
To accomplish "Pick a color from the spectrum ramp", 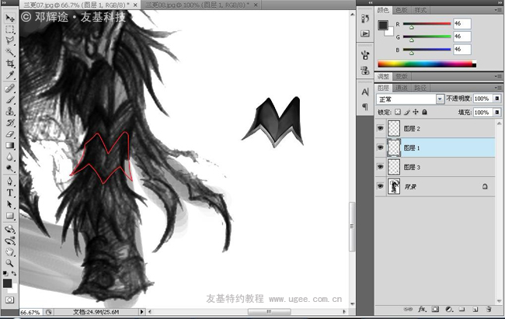I will pos(427,64).
